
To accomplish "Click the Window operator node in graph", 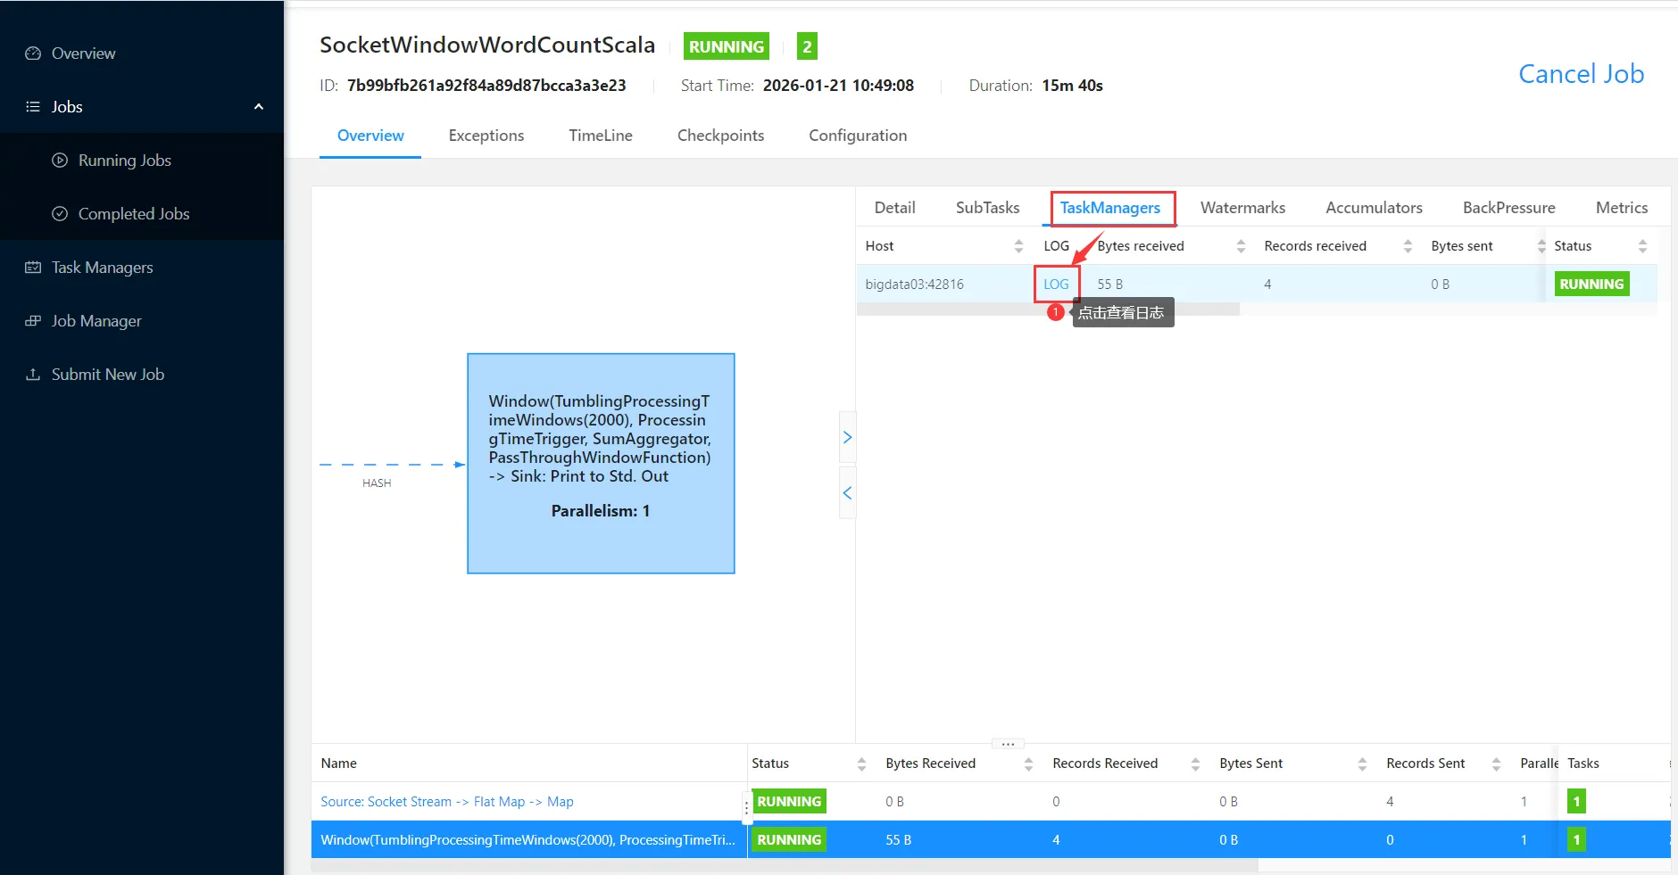I will click(601, 464).
